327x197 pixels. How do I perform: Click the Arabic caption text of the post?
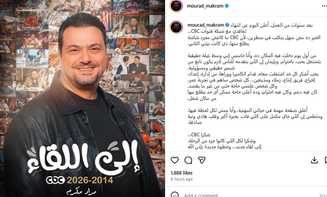pos(254,86)
